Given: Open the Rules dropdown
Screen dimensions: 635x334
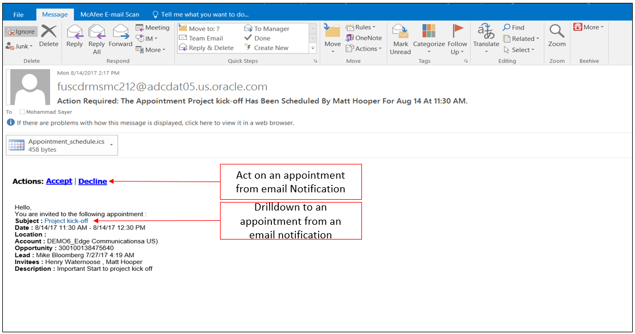Looking at the screenshot, I should (x=360, y=27).
